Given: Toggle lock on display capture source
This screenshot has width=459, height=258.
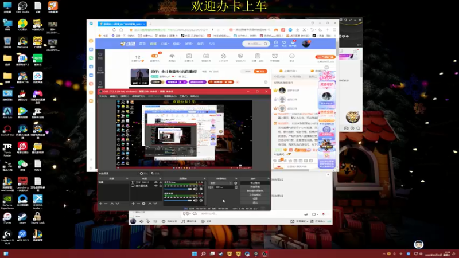Looking at the screenshot, I should point(161,186).
